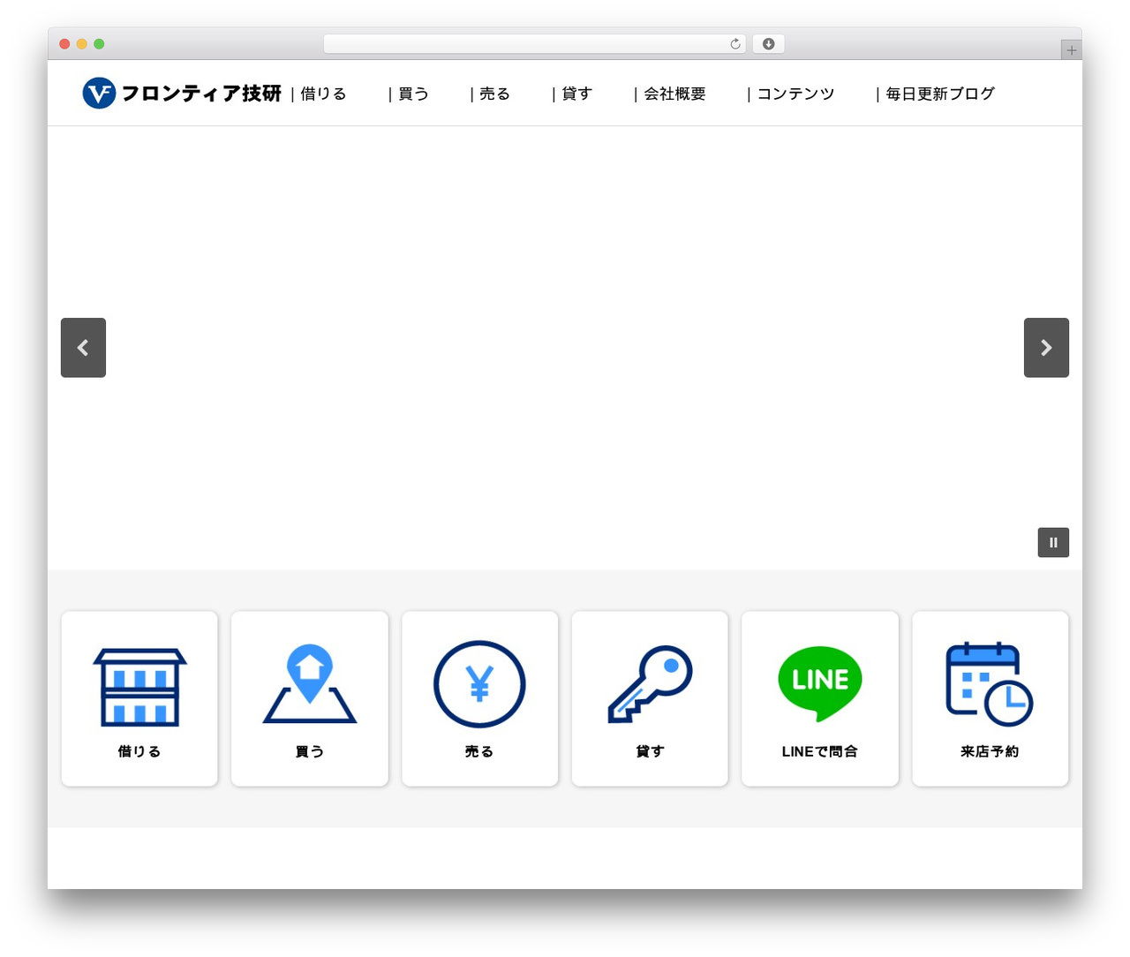
Task: Click the 貸す card label
Action: click(x=650, y=751)
